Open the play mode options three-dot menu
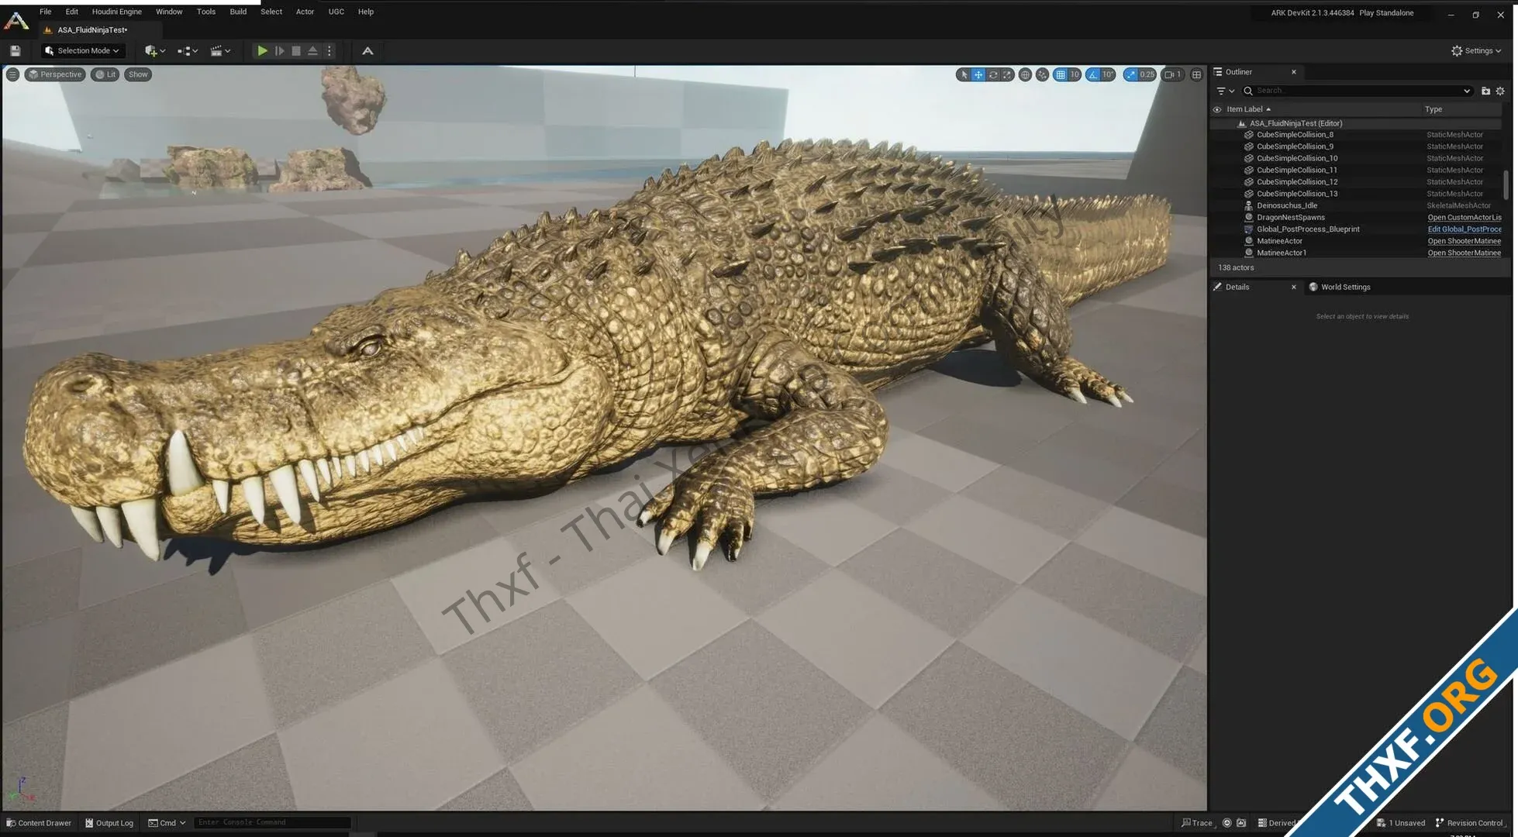This screenshot has height=837, width=1518. [329, 50]
